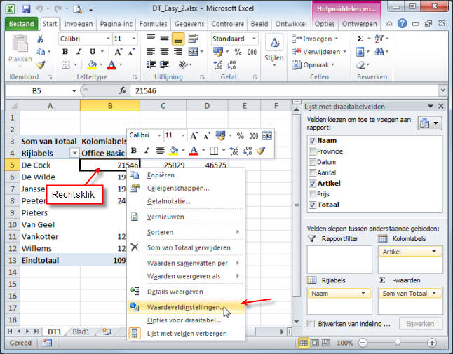Image resolution: width=453 pixels, height=354 pixels.
Task: Click the Format Painter brush in Klembord
Action: point(41,64)
